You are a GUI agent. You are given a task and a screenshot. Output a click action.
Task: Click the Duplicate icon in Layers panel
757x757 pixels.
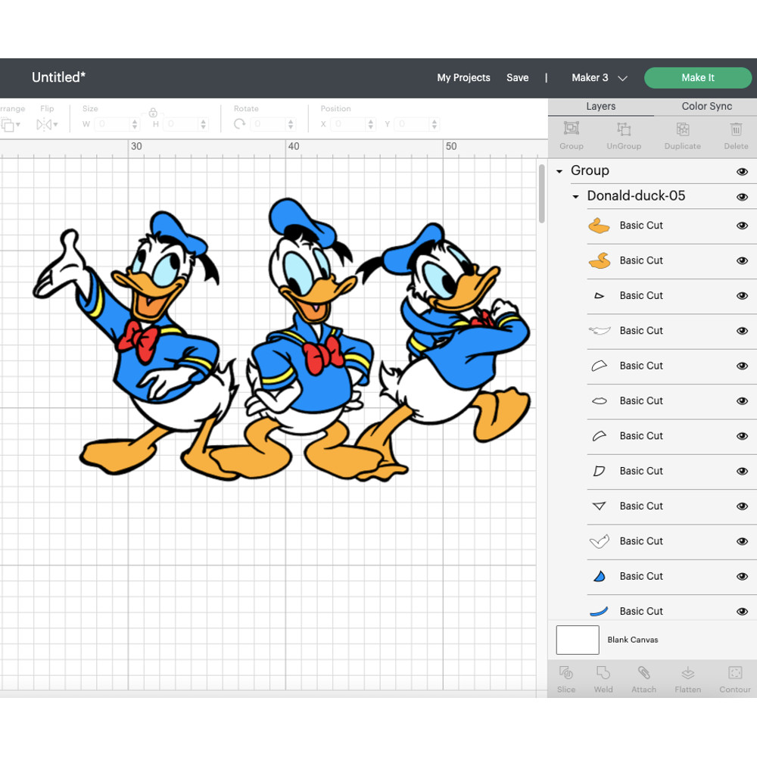click(x=682, y=135)
